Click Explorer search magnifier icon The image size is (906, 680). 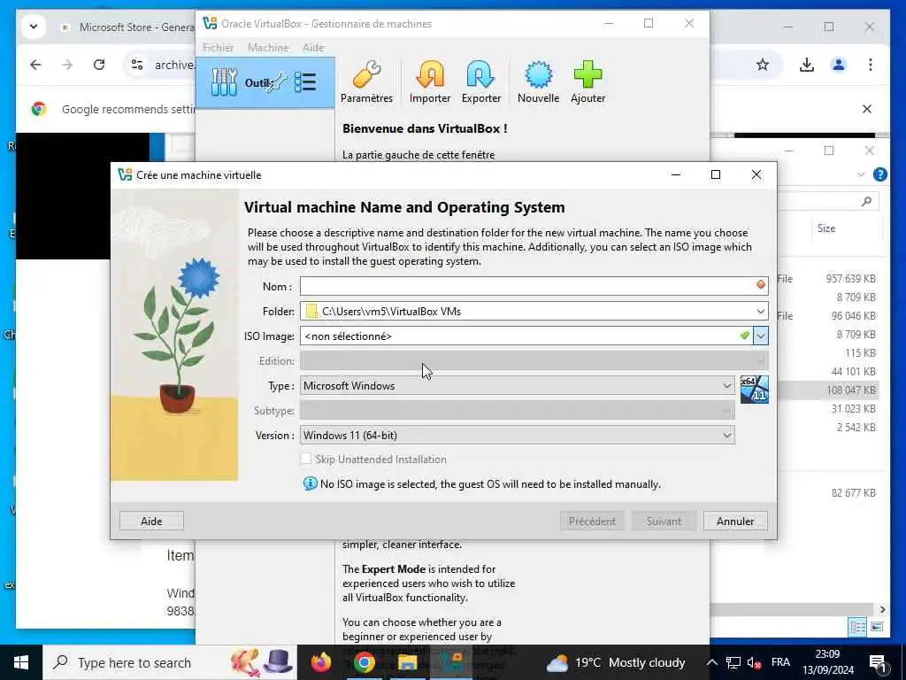[x=866, y=201]
